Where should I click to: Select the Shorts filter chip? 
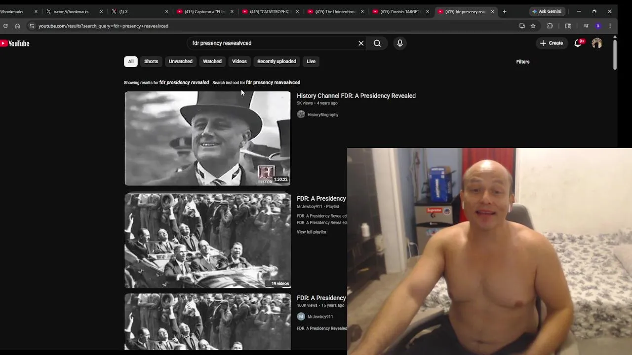tap(151, 61)
